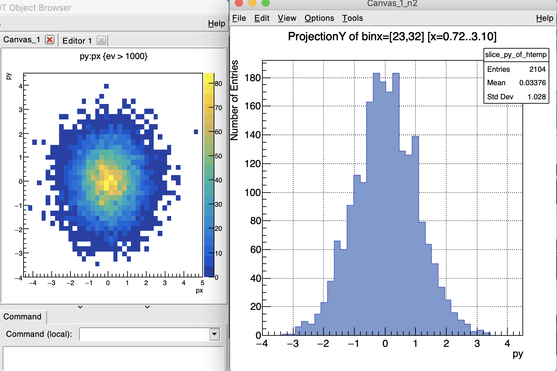Click into the Command local input field
The image size is (557, 371).
[145, 334]
